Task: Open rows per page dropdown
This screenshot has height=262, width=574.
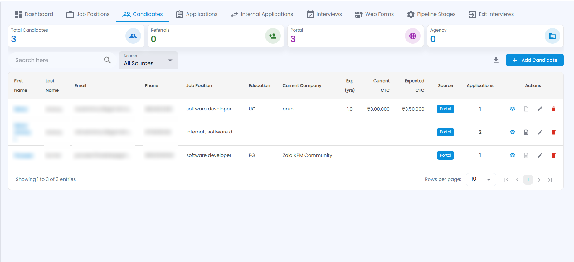Action: pos(481,179)
